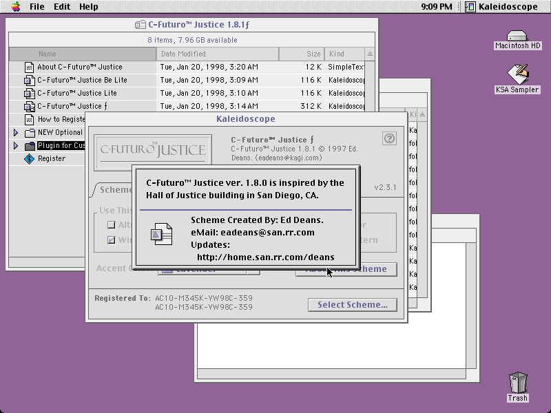The height and width of the screenshot is (413, 551).
Task: Click the '8 items, 7.96 GB available' info
Action: (x=192, y=40)
